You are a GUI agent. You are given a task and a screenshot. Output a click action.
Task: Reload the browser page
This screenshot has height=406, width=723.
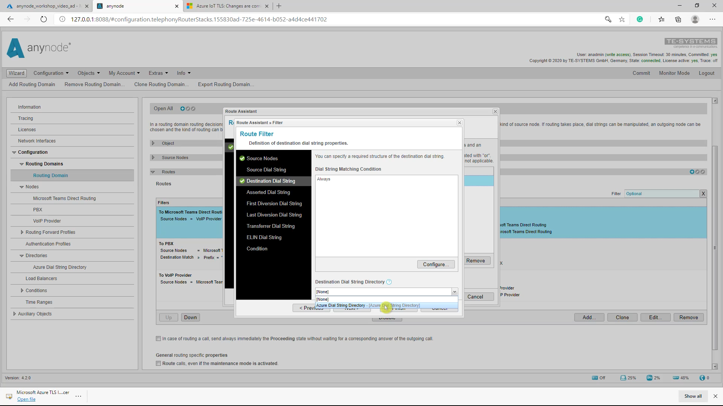[44, 19]
